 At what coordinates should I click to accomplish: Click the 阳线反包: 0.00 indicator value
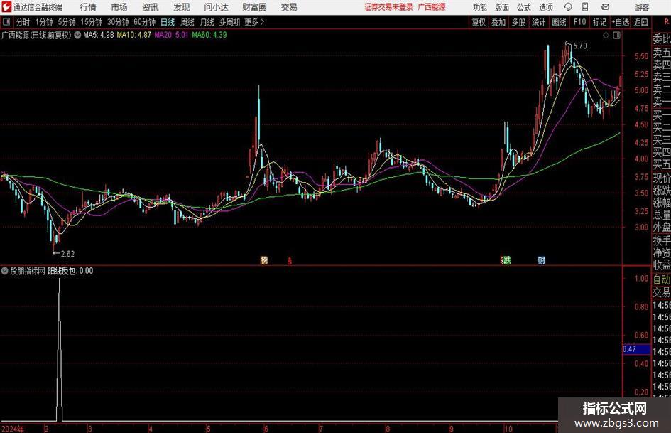(x=70, y=271)
